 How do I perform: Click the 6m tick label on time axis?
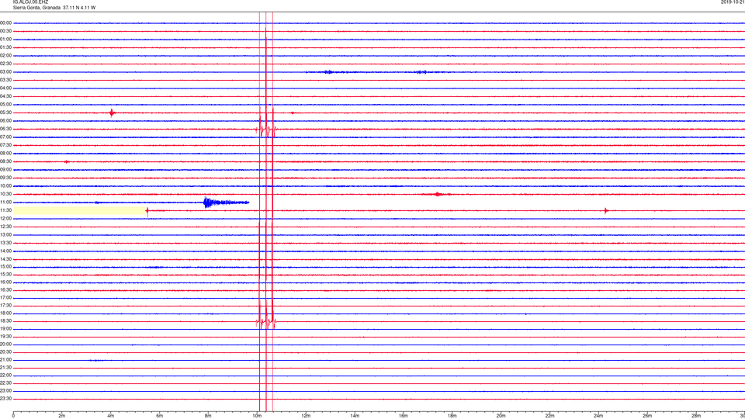tap(160, 416)
